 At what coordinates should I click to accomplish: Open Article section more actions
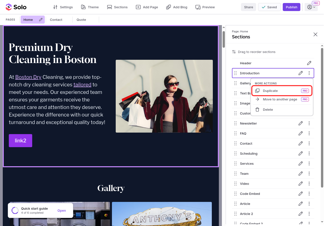coord(309,204)
